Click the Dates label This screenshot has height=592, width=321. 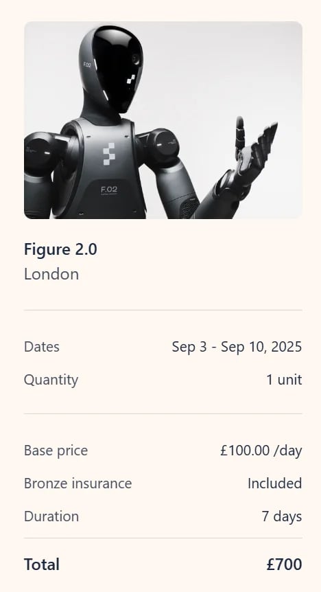click(41, 347)
